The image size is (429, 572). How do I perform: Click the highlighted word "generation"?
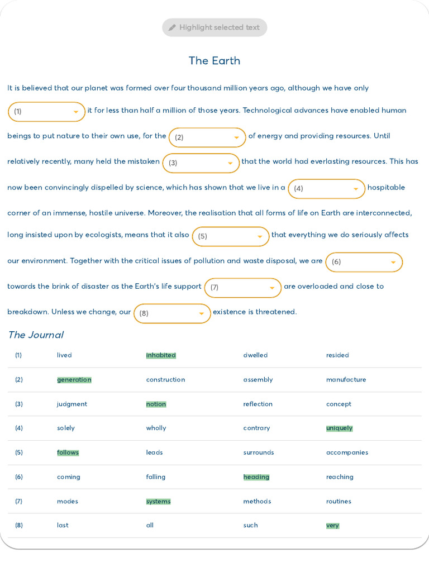[74, 380]
